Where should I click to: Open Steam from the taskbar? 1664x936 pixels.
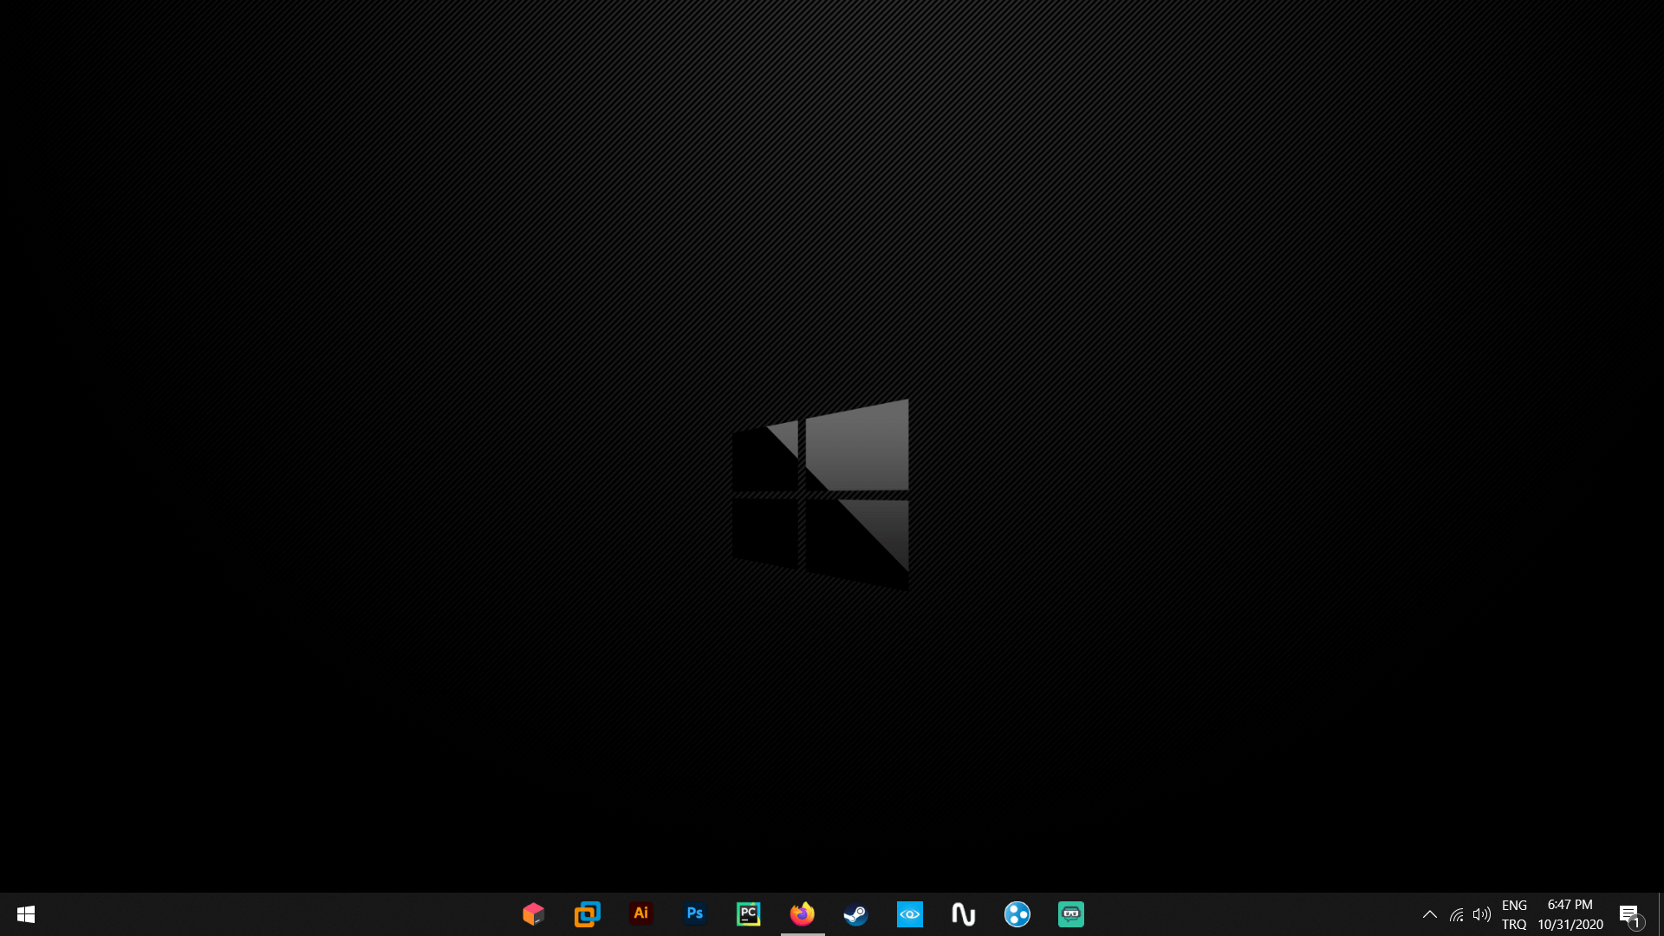[856, 914]
